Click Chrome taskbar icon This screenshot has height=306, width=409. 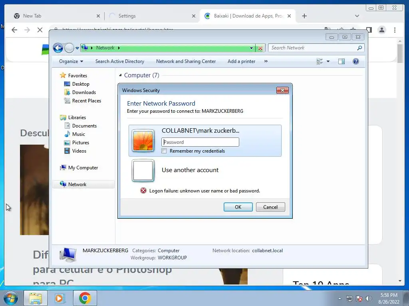(x=85, y=298)
